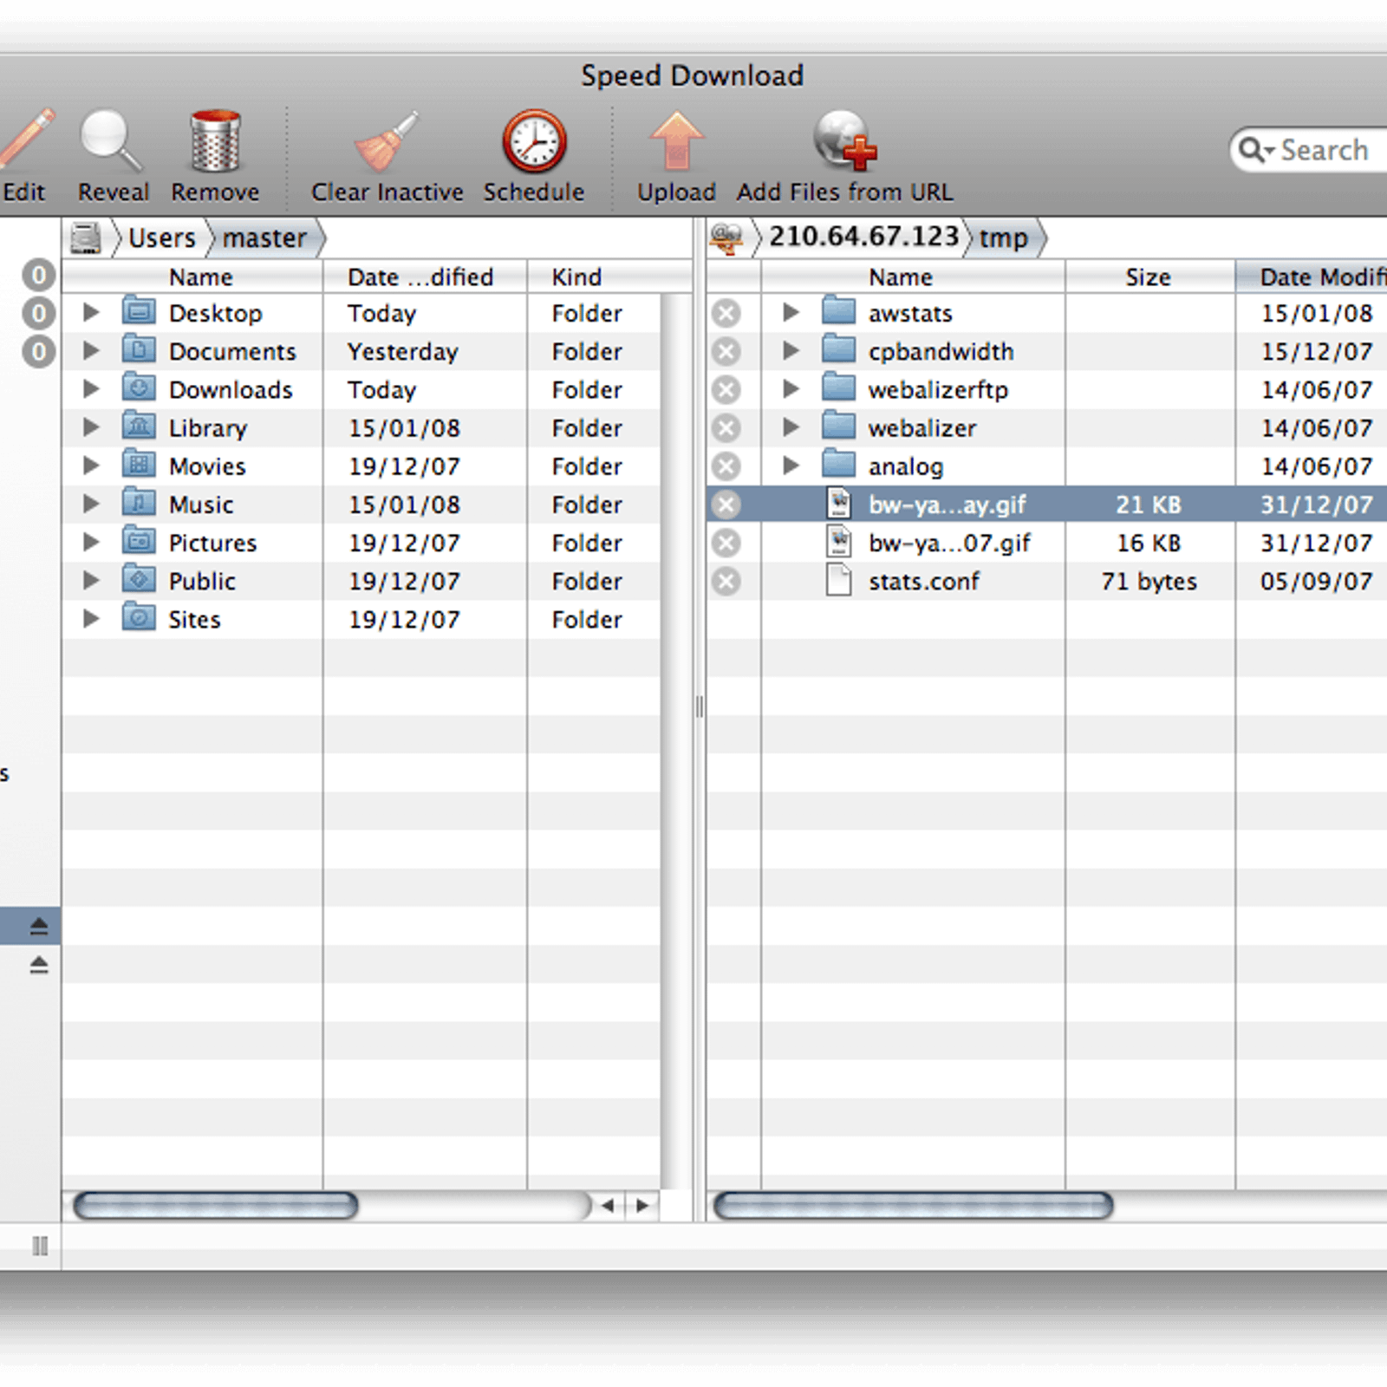Sort local files by Name column
This screenshot has height=1387, width=1387.
pos(192,277)
